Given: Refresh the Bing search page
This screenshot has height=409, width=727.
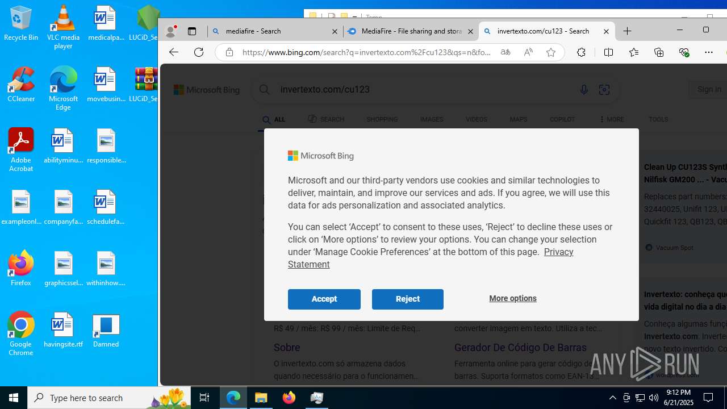Looking at the screenshot, I should coord(199,52).
